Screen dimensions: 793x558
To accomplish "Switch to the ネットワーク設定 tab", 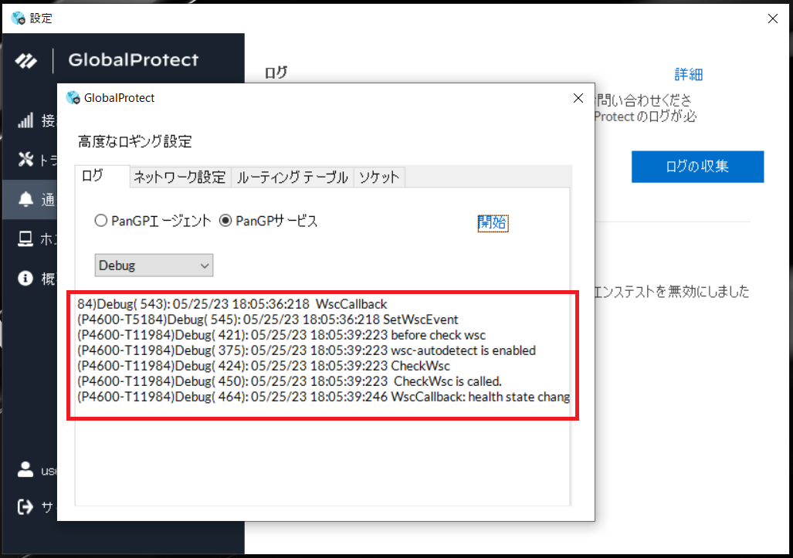I will [x=180, y=178].
